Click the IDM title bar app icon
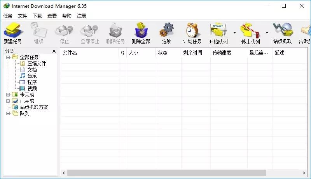 point(6,6)
